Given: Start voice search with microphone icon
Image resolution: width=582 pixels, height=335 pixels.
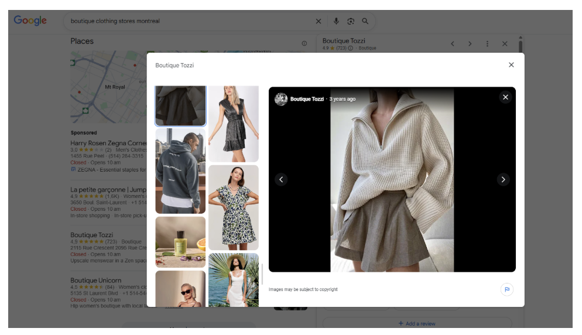Looking at the screenshot, I should pyautogui.click(x=336, y=21).
